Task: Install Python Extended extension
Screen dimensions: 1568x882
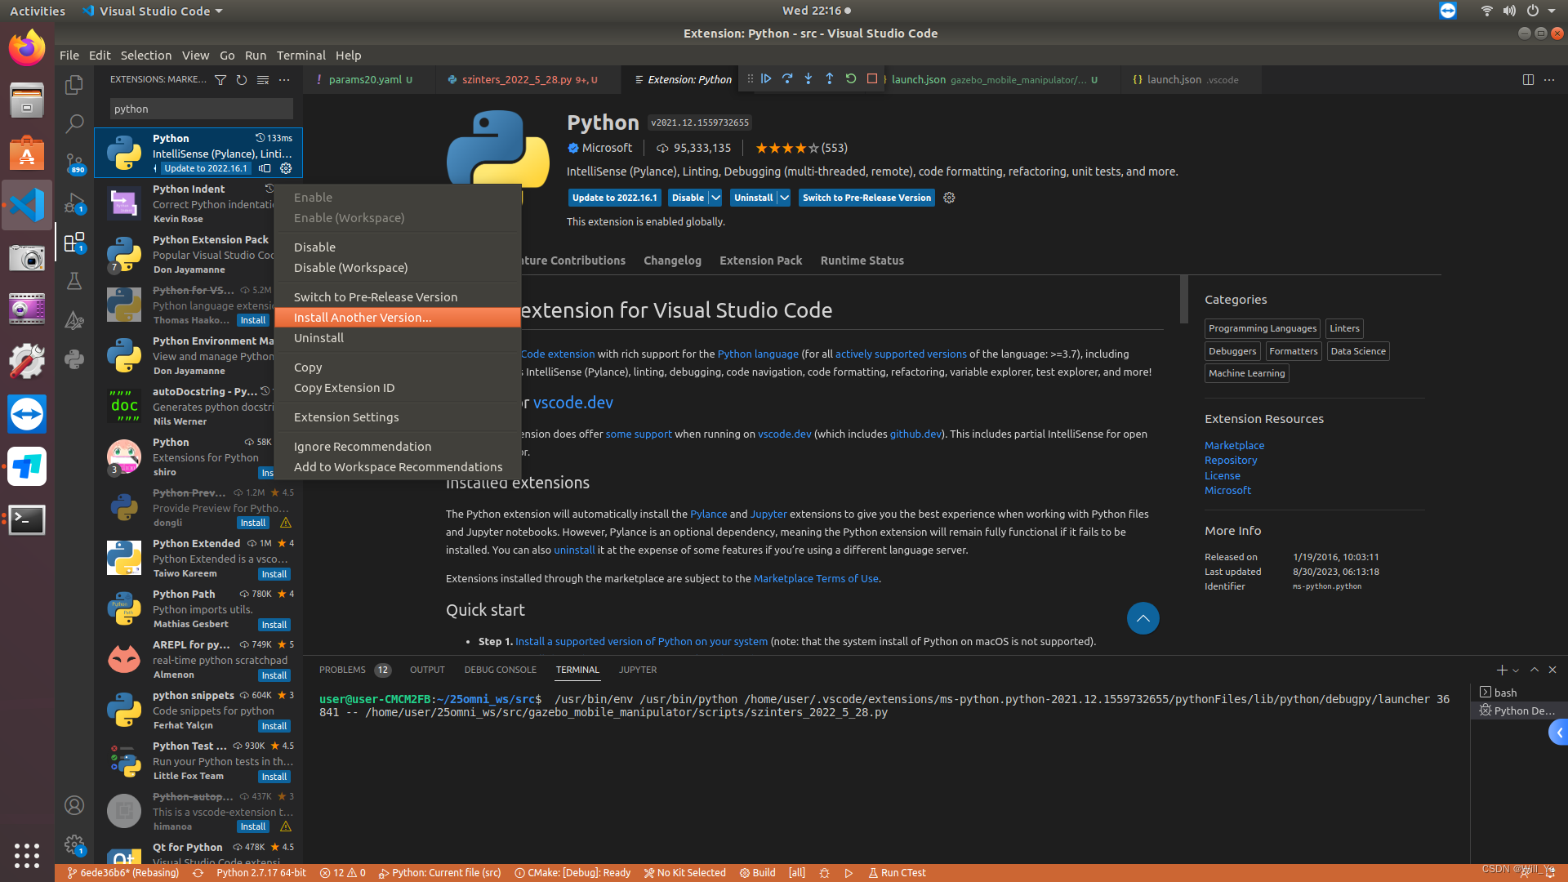Action: 274,575
